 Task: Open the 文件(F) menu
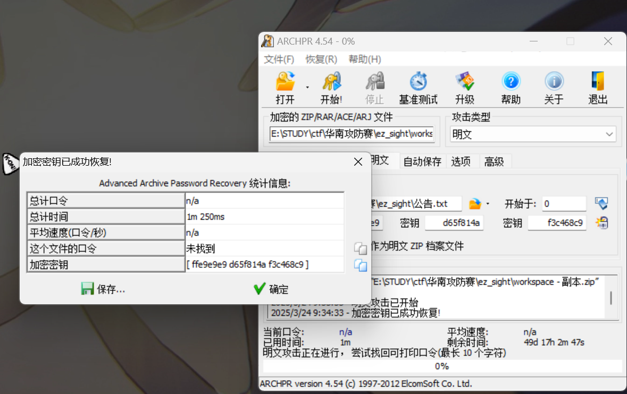pyautogui.click(x=279, y=59)
